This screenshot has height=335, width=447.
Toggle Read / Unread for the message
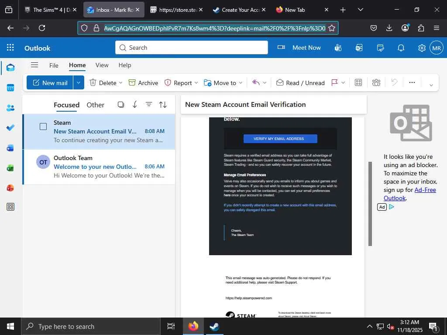300,82
